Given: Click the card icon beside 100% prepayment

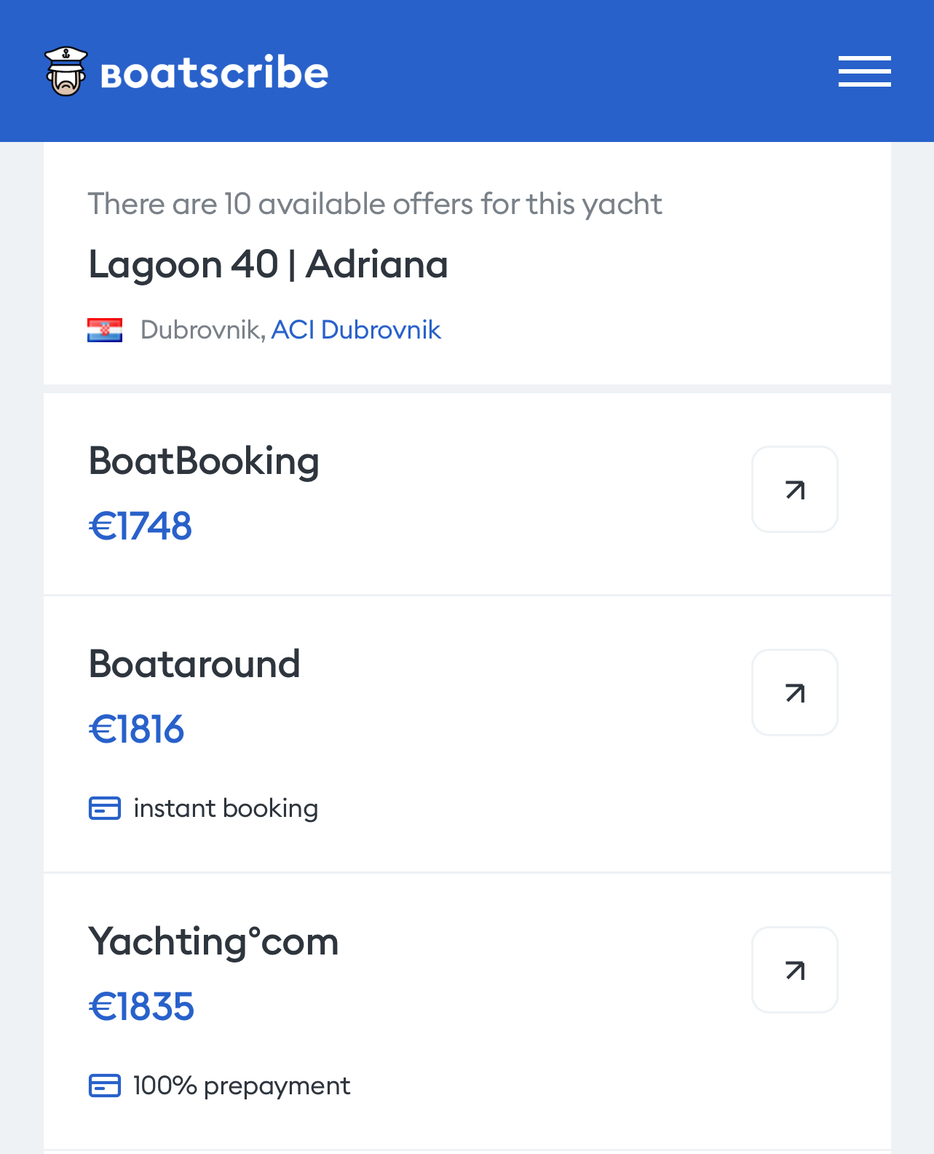Looking at the screenshot, I should pyautogui.click(x=105, y=1086).
